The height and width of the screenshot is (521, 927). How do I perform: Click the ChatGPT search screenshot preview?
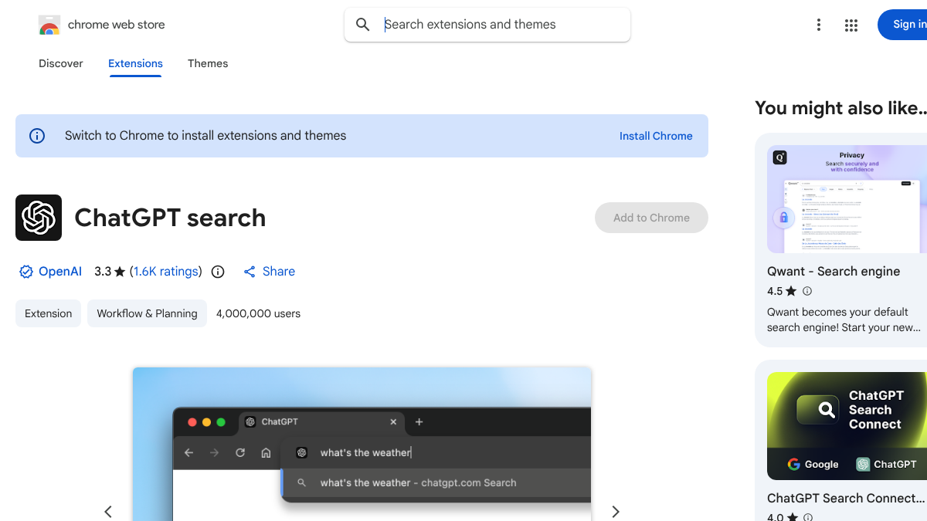[362, 444]
